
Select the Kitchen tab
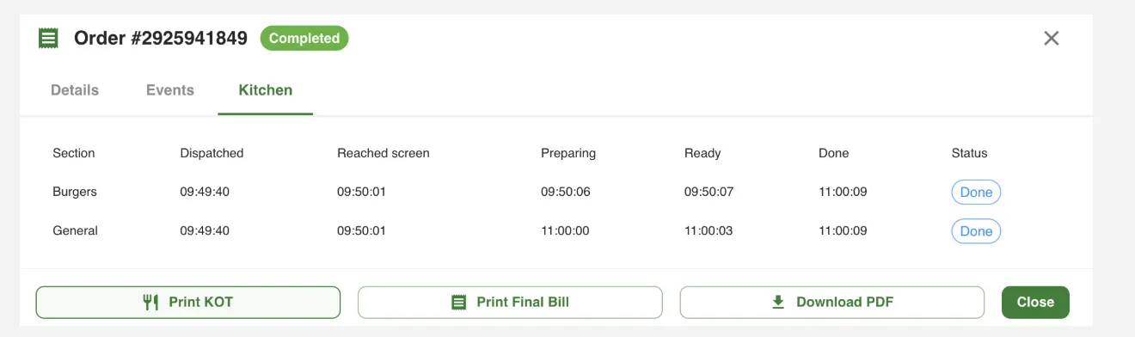[x=266, y=90]
